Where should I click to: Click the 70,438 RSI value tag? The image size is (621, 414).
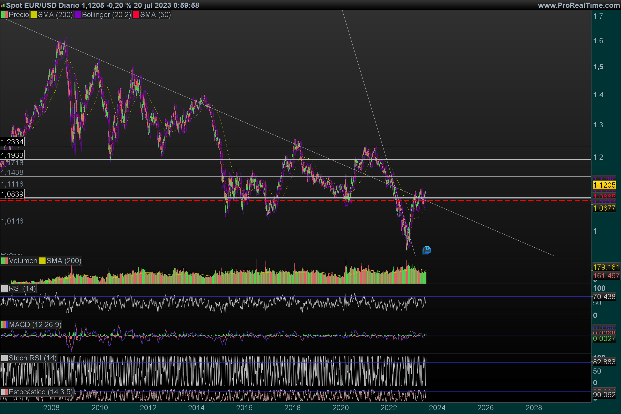click(604, 297)
